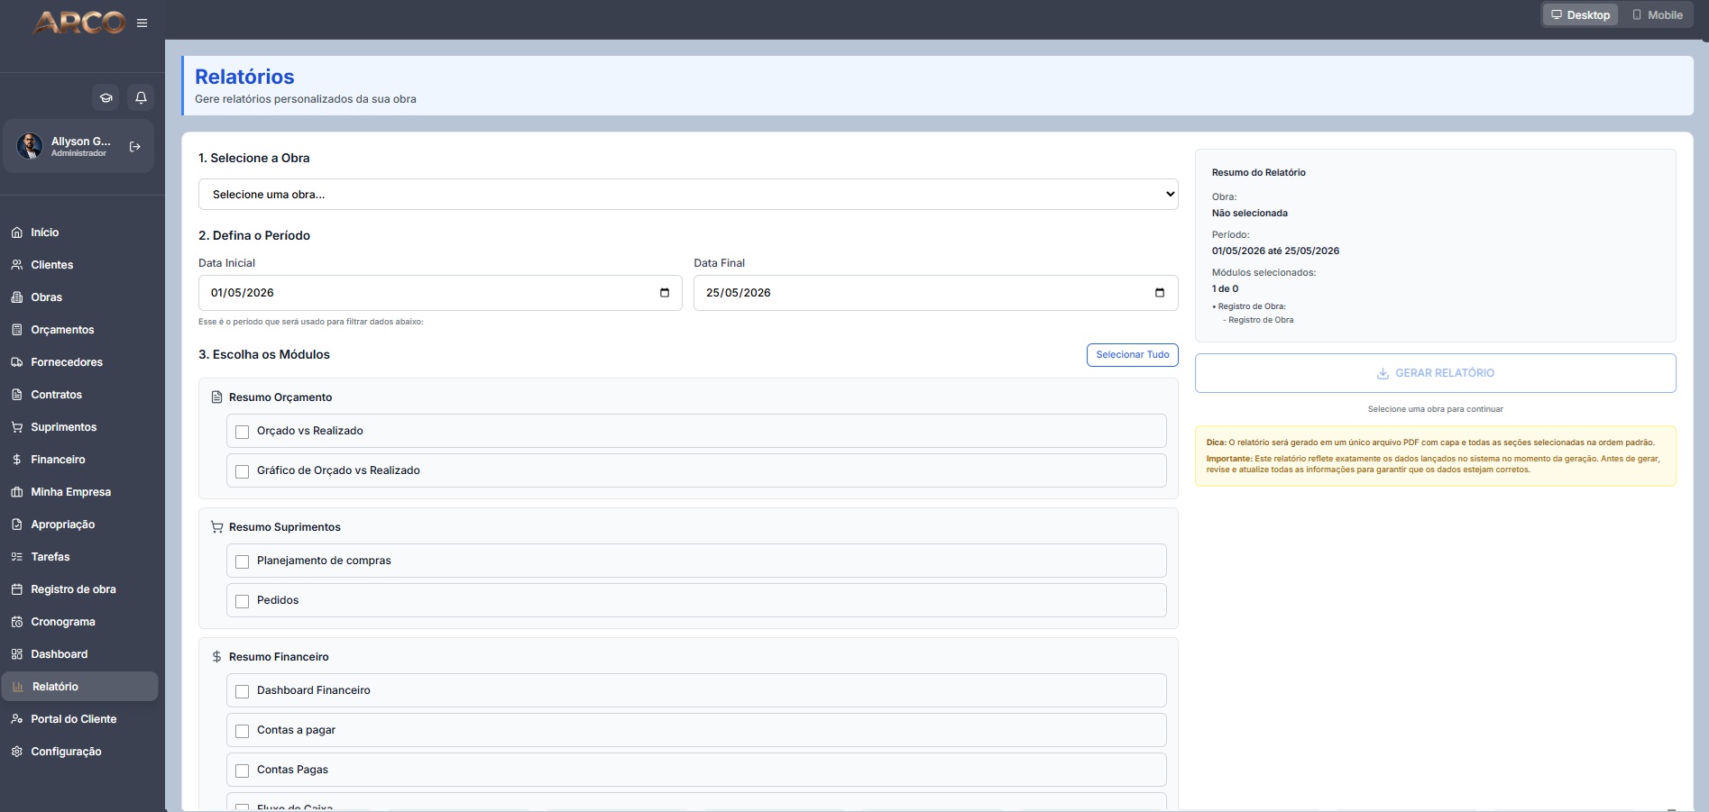Screen dimensions: 1709x812
Task: Enable Planejamento de compras module
Action: point(242,561)
